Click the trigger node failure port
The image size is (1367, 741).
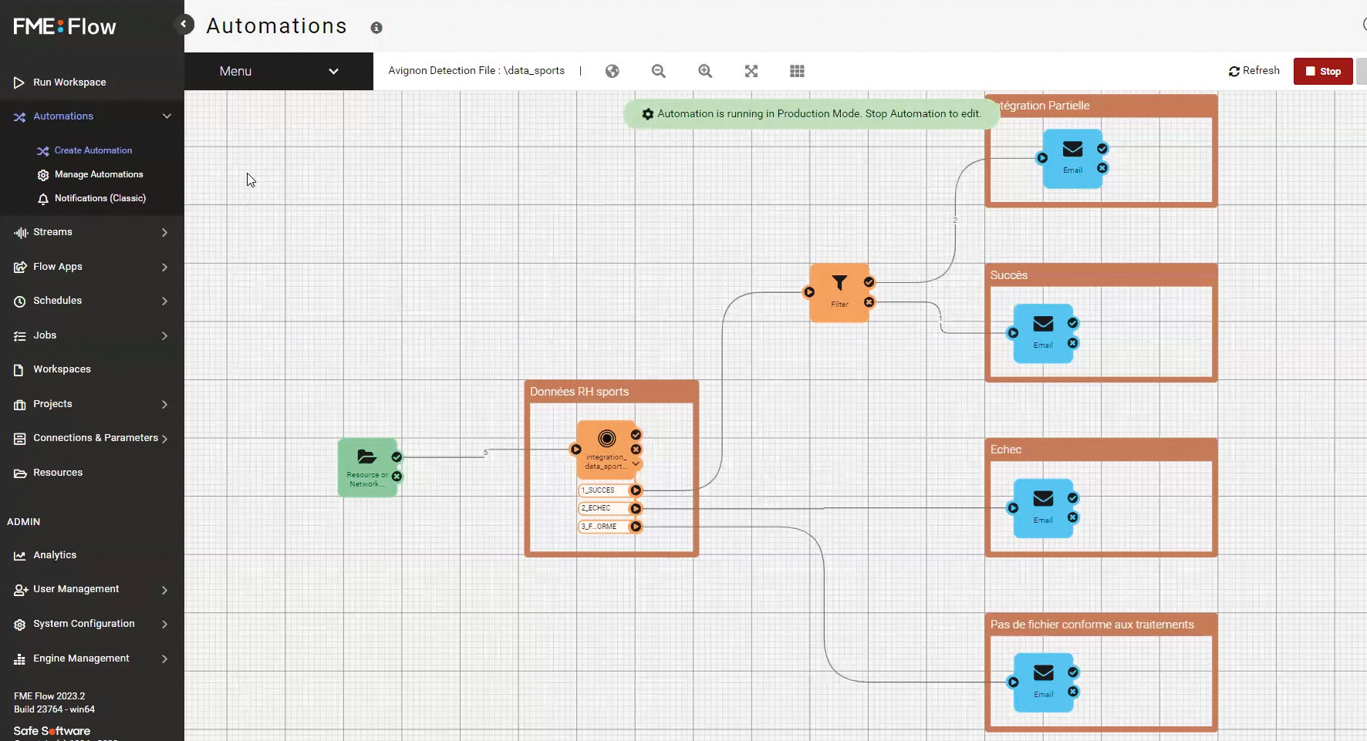pyautogui.click(x=397, y=477)
